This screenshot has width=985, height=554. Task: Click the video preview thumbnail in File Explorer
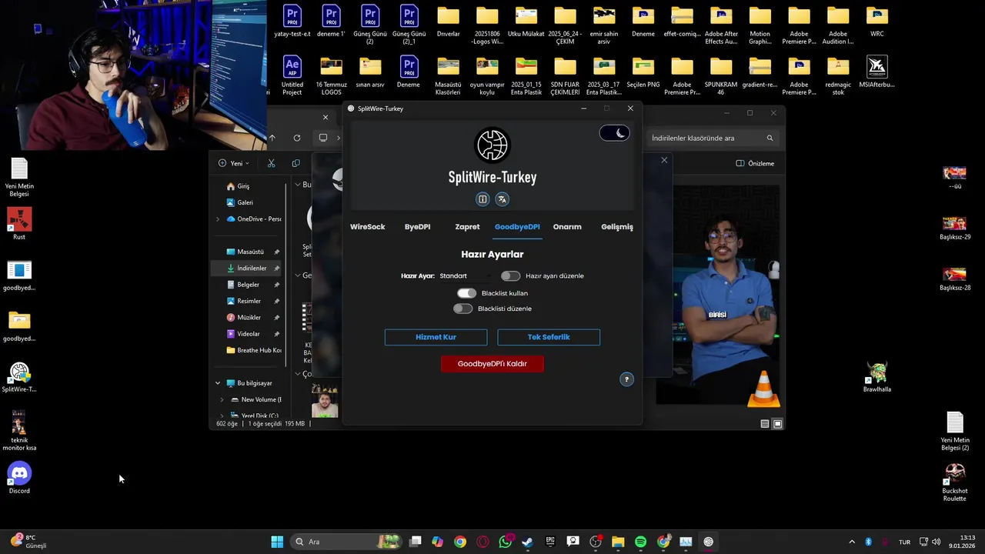click(719, 295)
